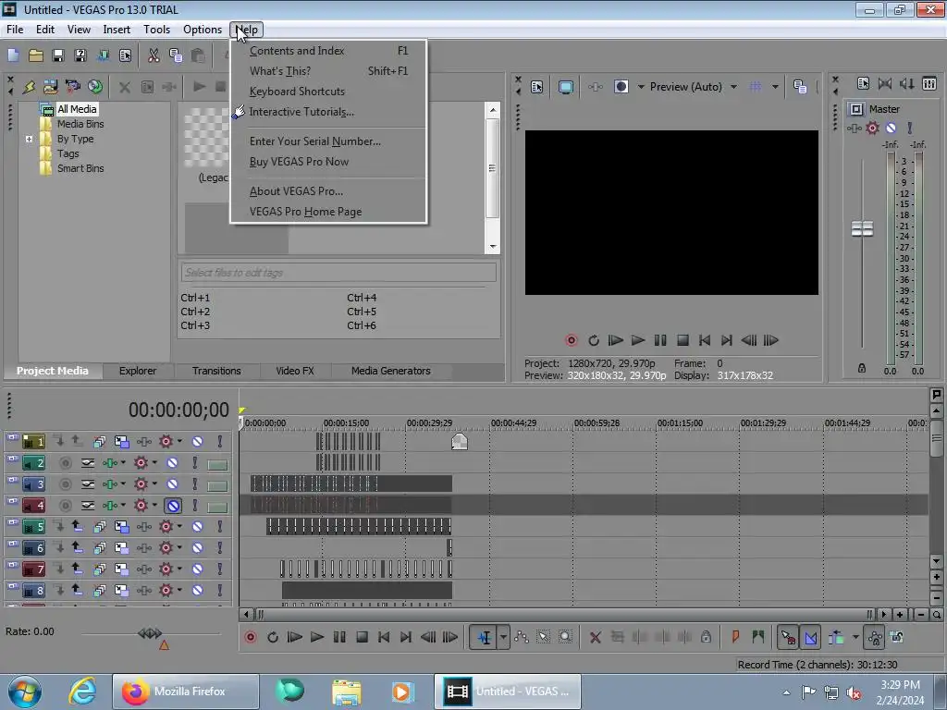Open Project Video Properties in preview toolbar
Viewport: 947px width, 710px height.
click(x=537, y=87)
